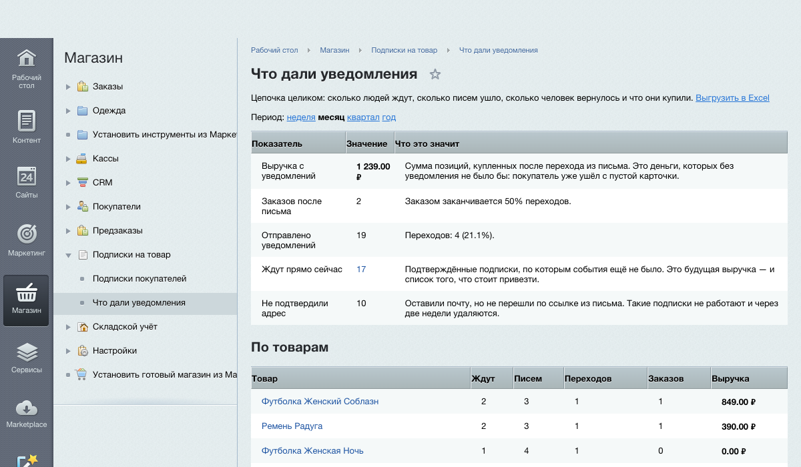Add page to favorites with star icon
Image resolution: width=801 pixels, height=467 pixels.
click(435, 74)
